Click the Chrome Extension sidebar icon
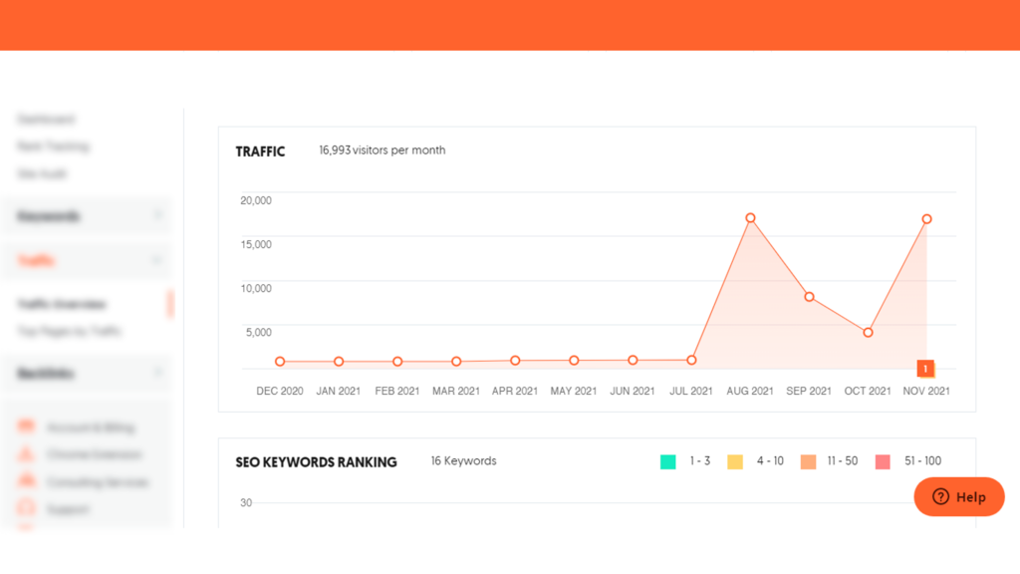 point(26,453)
